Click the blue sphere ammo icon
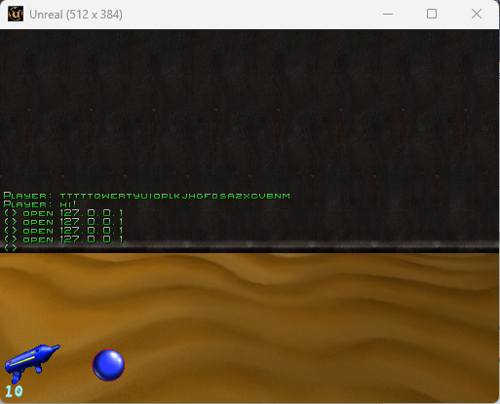Image resolution: width=500 pixels, height=404 pixels. [108, 365]
